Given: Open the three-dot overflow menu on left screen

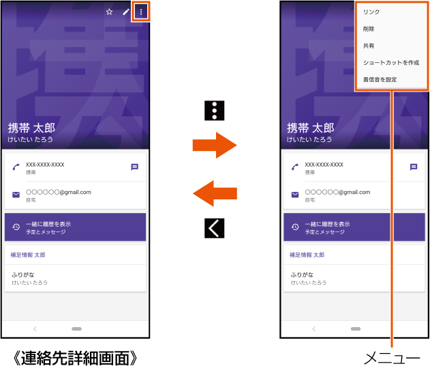Looking at the screenshot, I should (140, 12).
